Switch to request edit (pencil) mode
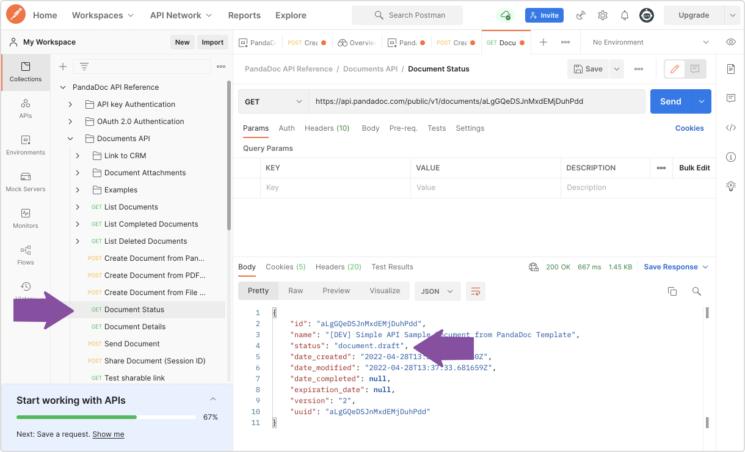The width and height of the screenshot is (745, 452). 675,69
